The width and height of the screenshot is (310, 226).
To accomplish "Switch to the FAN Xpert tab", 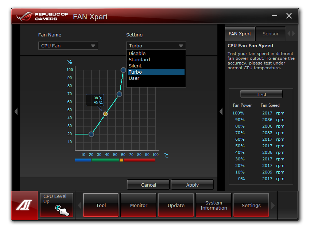I will 240,34.
